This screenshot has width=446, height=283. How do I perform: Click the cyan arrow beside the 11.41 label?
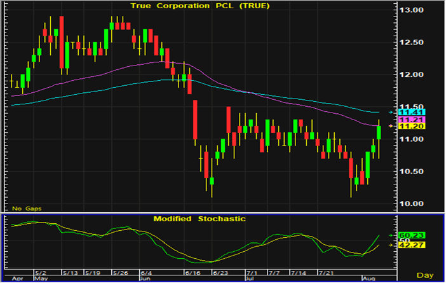click(391, 113)
